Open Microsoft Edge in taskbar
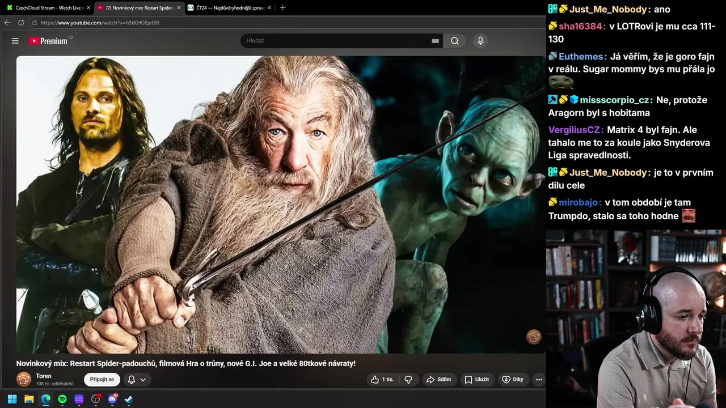The width and height of the screenshot is (726, 408). 46,399
